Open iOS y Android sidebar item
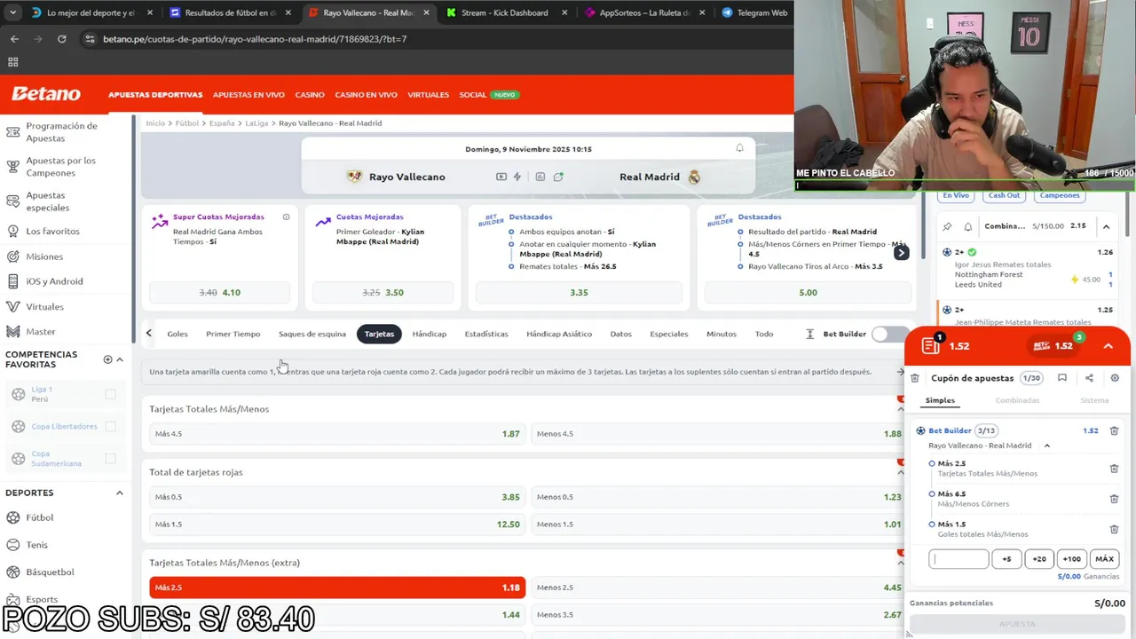This screenshot has height=639, width=1136. point(54,281)
